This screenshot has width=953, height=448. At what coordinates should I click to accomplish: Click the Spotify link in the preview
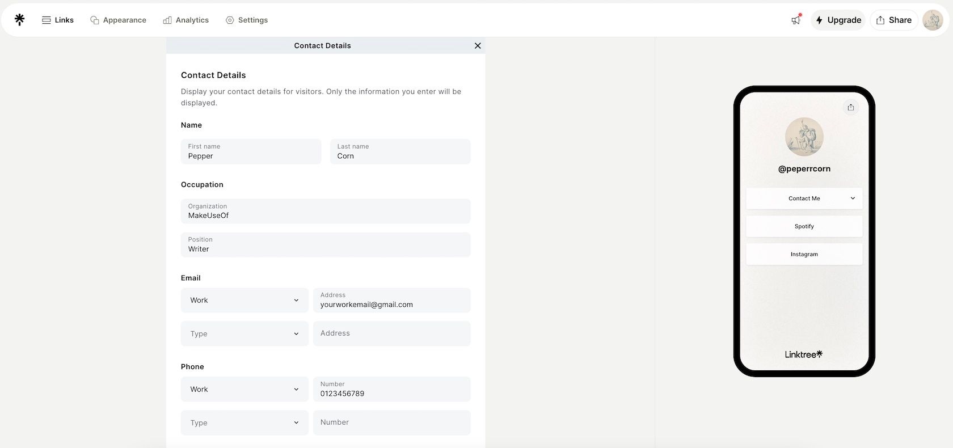[x=804, y=226]
